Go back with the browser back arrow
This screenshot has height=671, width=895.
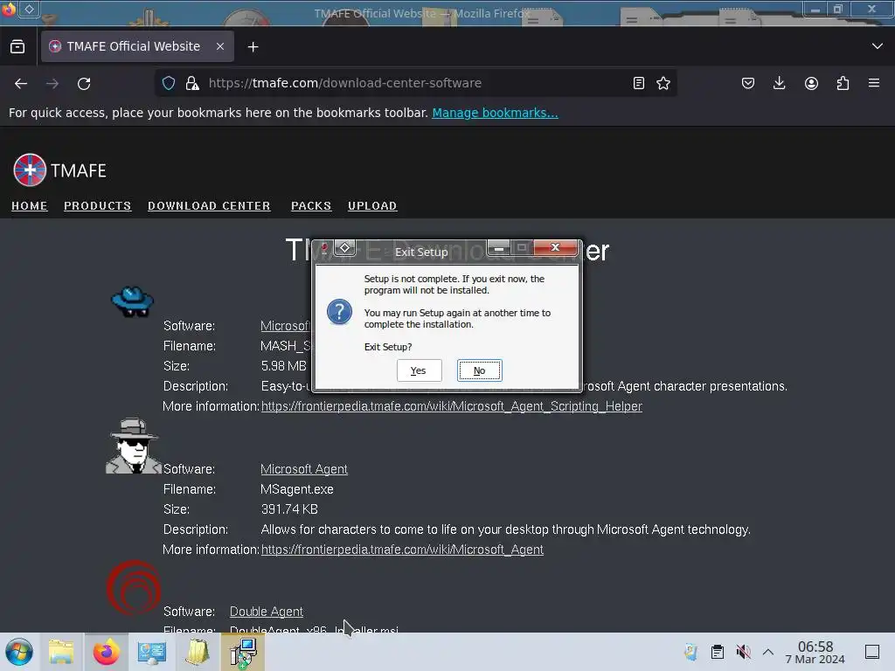coord(21,83)
